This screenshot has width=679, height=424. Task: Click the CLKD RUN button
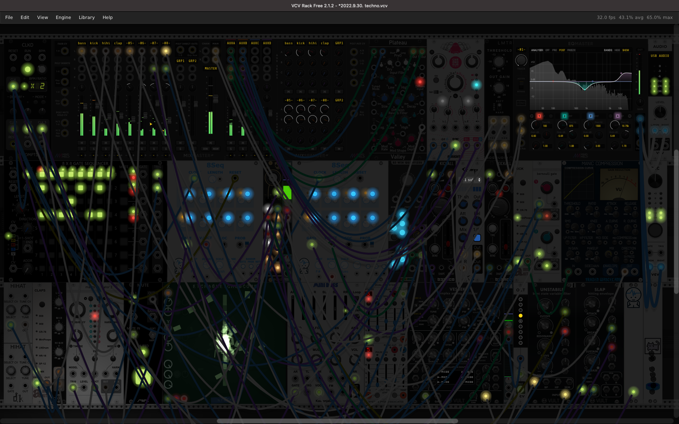tap(27, 69)
